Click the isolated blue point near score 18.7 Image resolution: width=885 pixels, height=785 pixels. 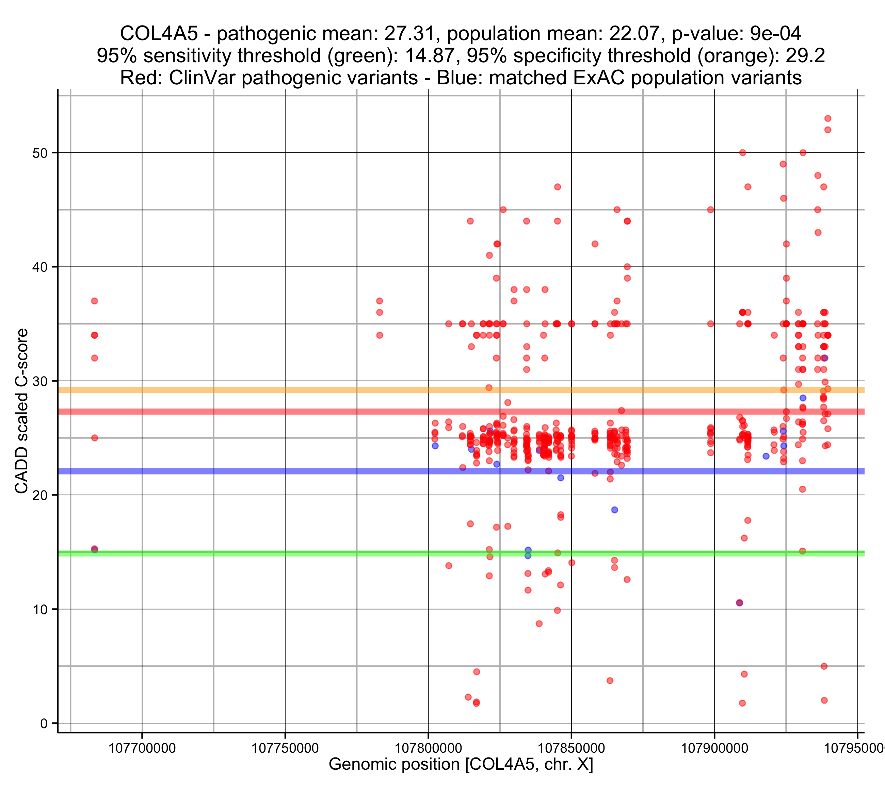tap(614, 510)
